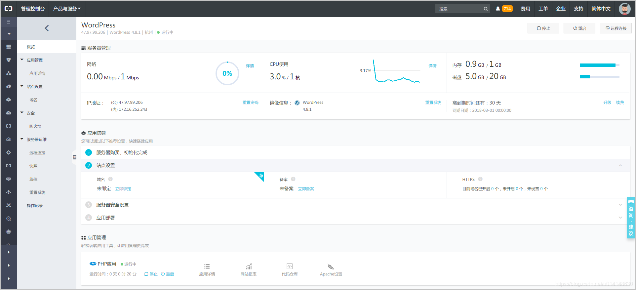Click the PHP logo icon in 应用管理
636x290 pixels.
click(93, 264)
